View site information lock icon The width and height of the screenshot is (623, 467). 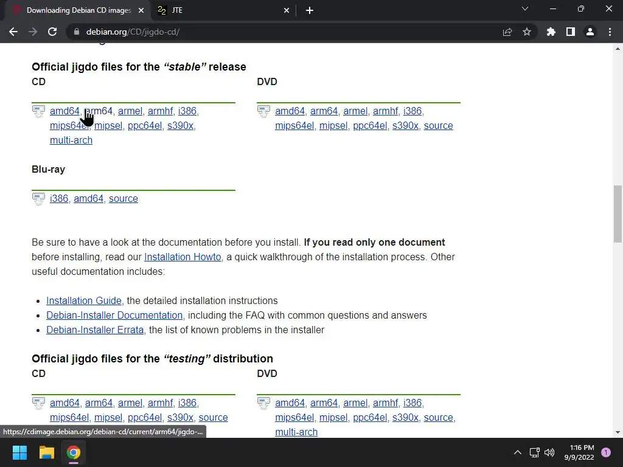click(76, 32)
